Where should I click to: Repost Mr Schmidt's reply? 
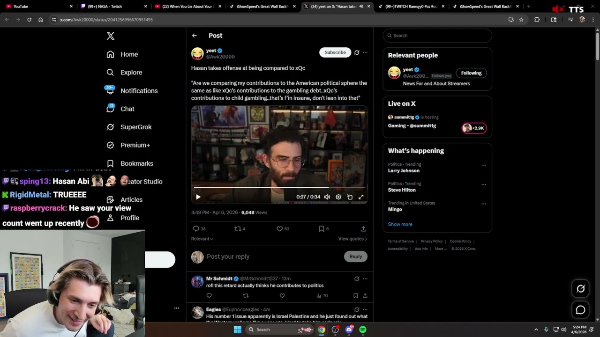[246, 296]
